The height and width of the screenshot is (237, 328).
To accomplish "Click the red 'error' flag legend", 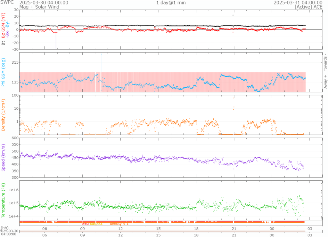I will pos(86,224).
